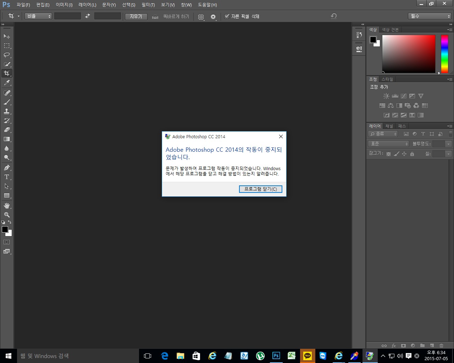This screenshot has width=454, height=363.
Task: Select the Type tool
Action: click(x=7, y=177)
